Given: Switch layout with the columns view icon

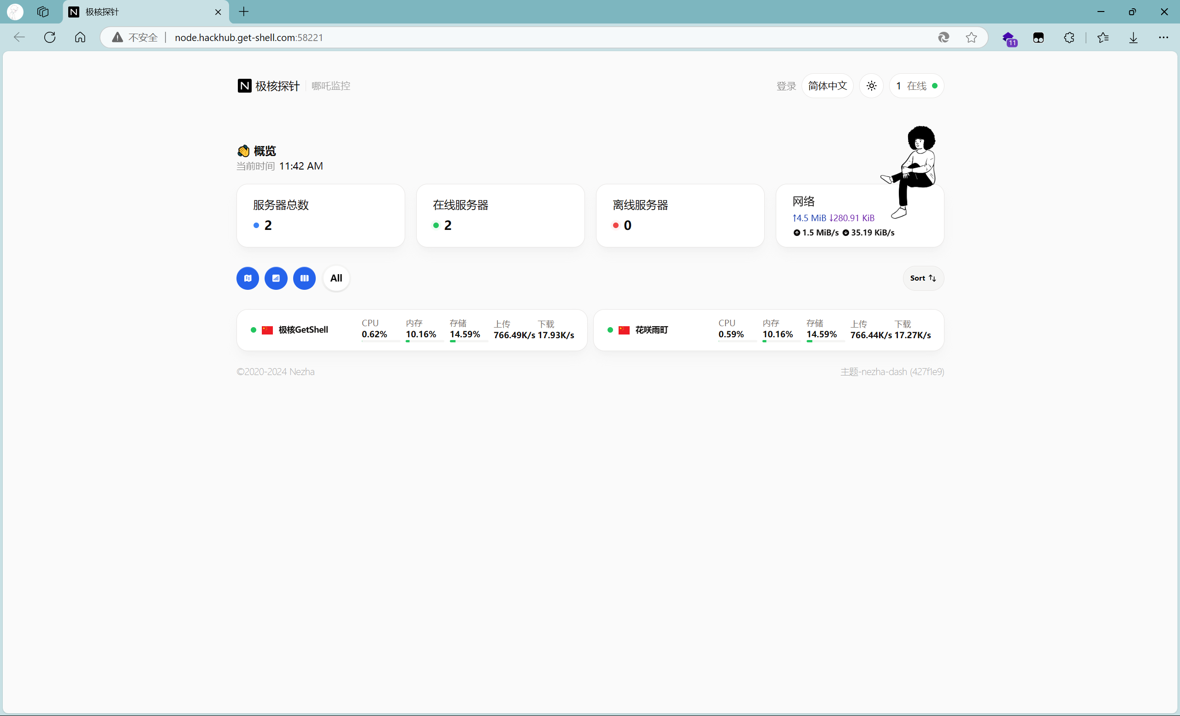Looking at the screenshot, I should point(304,278).
